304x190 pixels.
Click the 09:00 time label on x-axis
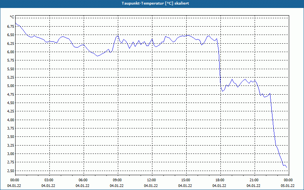(x=118, y=180)
